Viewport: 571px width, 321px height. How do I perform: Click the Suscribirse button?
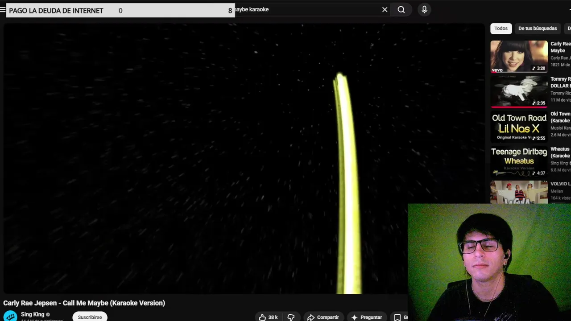point(90,317)
